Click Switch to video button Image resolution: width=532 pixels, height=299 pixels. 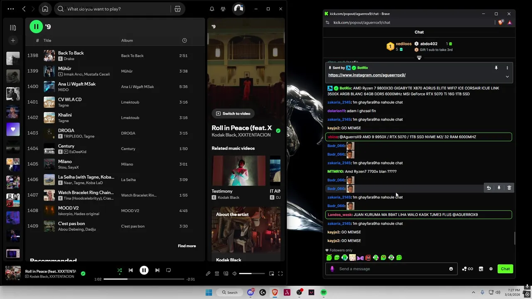click(233, 113)
